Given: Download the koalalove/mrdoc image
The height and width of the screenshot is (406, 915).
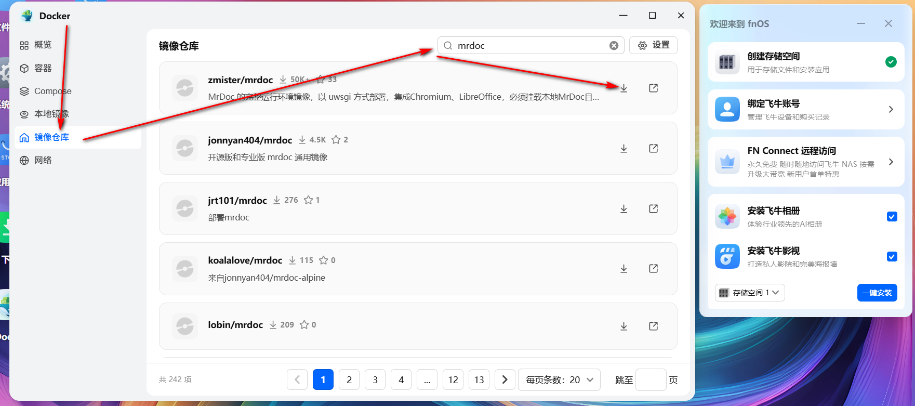Looking at the screenshot, I should [624, 269].
